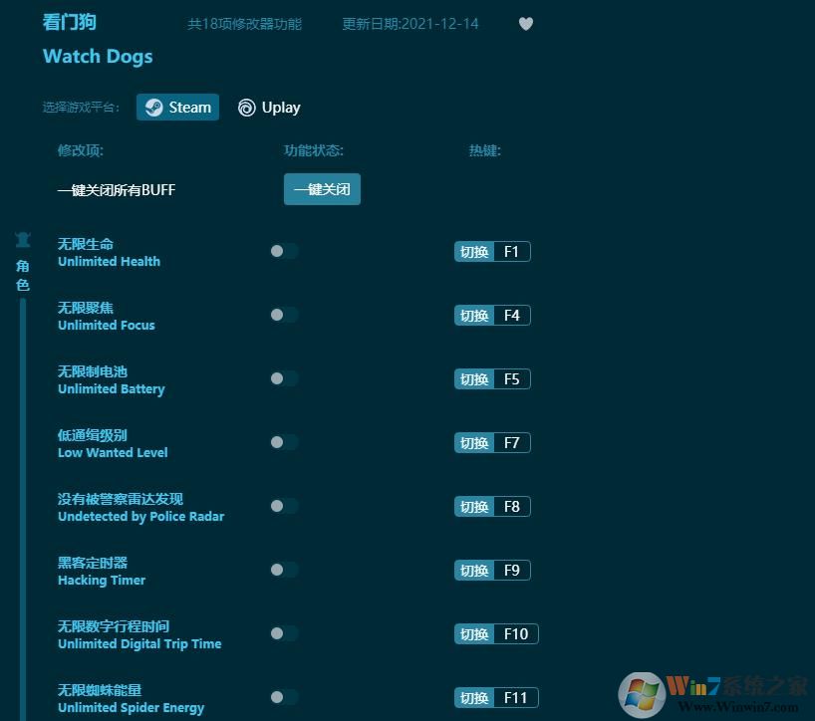This screenshot has width=815, height=721.
Task: Click the Low Wanted Level label
Action: click(x=113, y=452)
